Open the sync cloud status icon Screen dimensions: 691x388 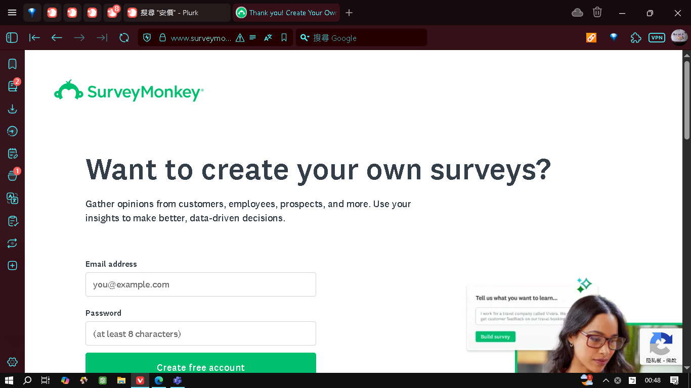pyautogui.click(x=577, y=13)
